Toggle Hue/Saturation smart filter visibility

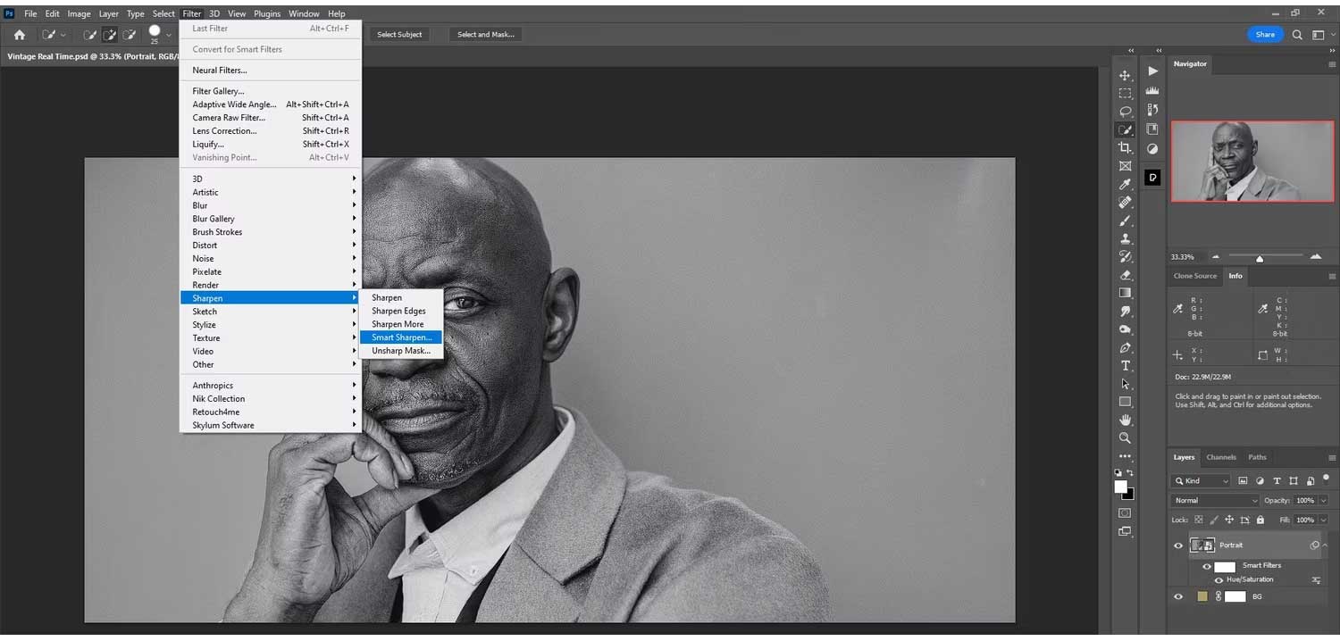[1219, 580]
